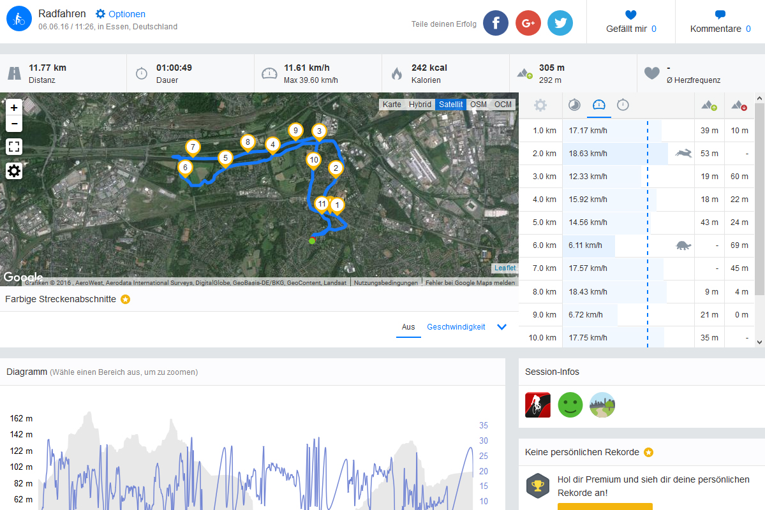Click kilometer marker 6 on map
The height and width of the screenshot is (510, 765).
[185, 168]
